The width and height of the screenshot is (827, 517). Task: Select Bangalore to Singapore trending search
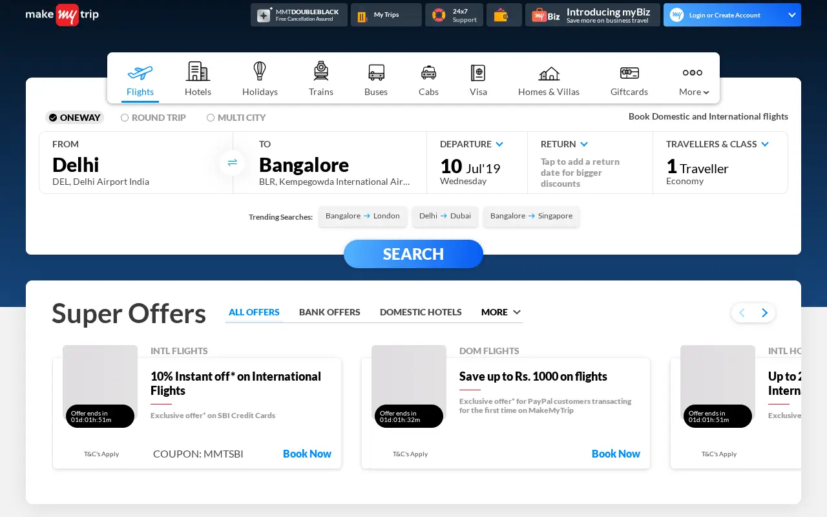531,216
